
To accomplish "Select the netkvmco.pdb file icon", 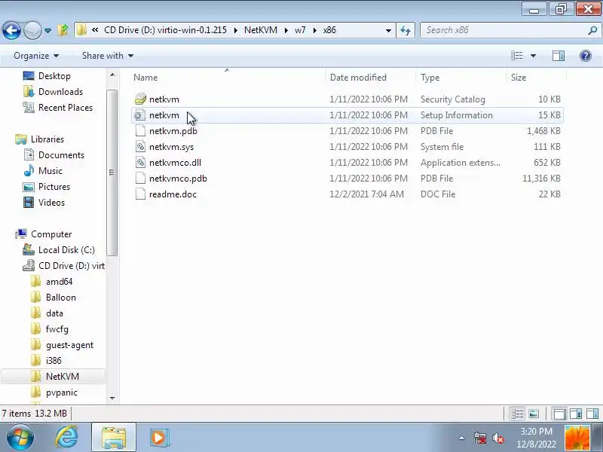I will (140, 178).
